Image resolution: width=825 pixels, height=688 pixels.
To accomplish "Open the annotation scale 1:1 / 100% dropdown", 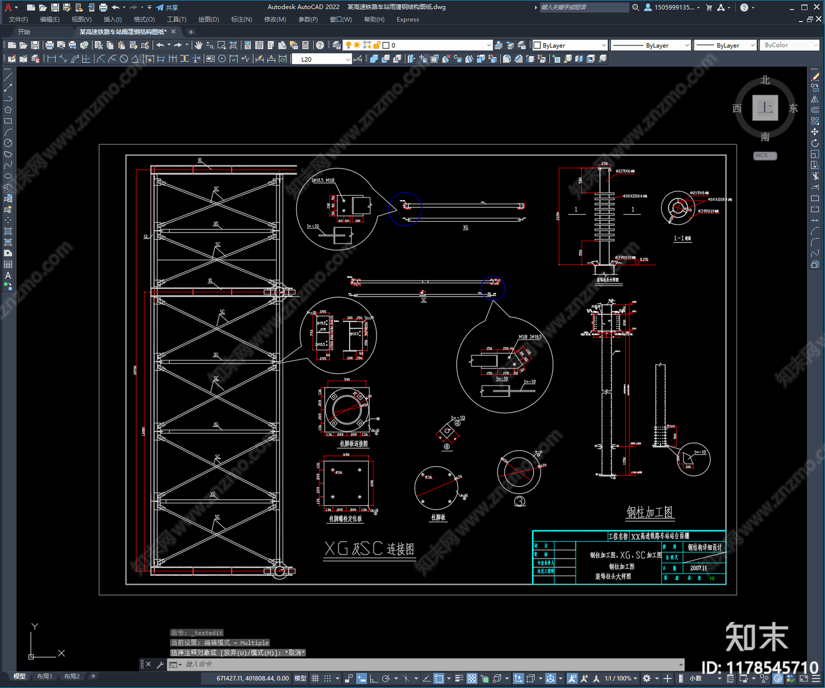I will [x=621, y=678].
